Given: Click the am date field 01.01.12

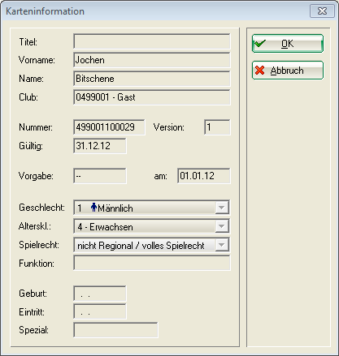Looking at the screenshot, I should pyautogui.click(x=204, y=176).
